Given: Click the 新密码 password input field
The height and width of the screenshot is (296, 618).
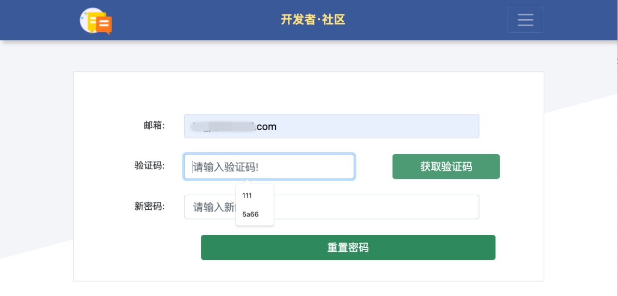Looking at the screenshot, I should (x=332, y=207).
